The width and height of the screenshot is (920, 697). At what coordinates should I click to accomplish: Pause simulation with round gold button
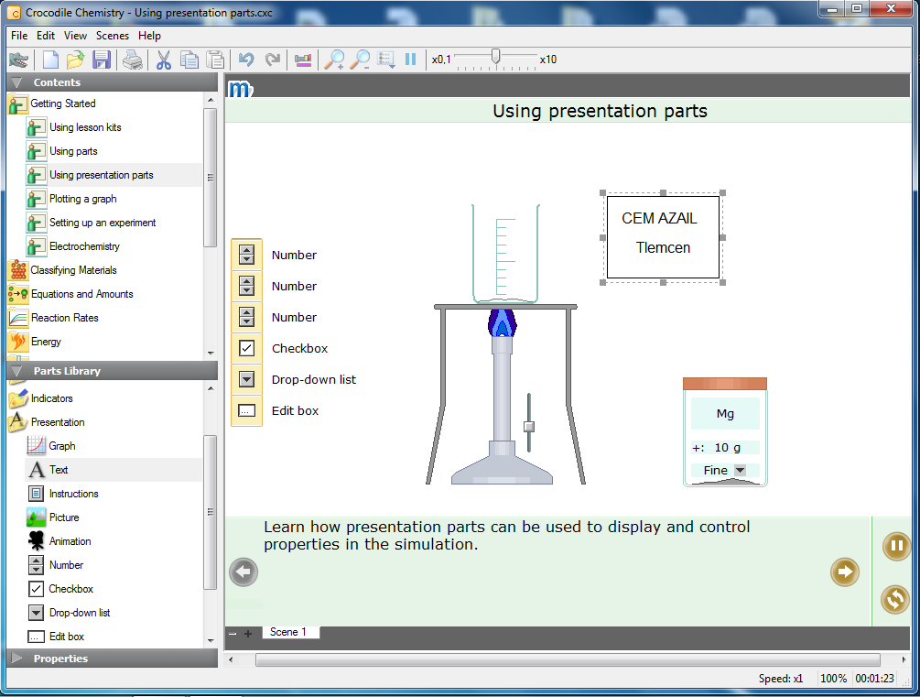coord(896,546)
